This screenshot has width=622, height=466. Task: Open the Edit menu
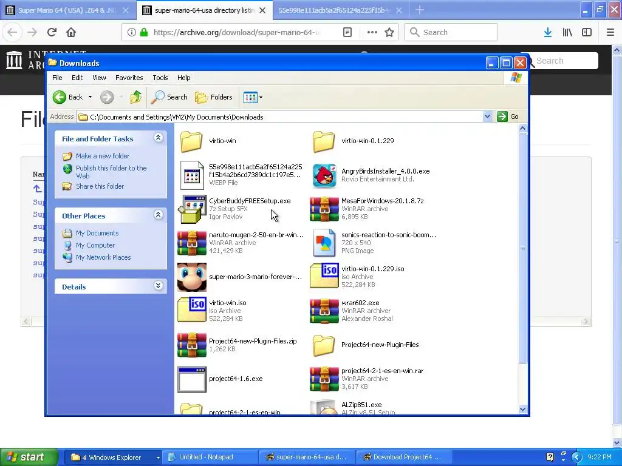[x=77, y=78]
